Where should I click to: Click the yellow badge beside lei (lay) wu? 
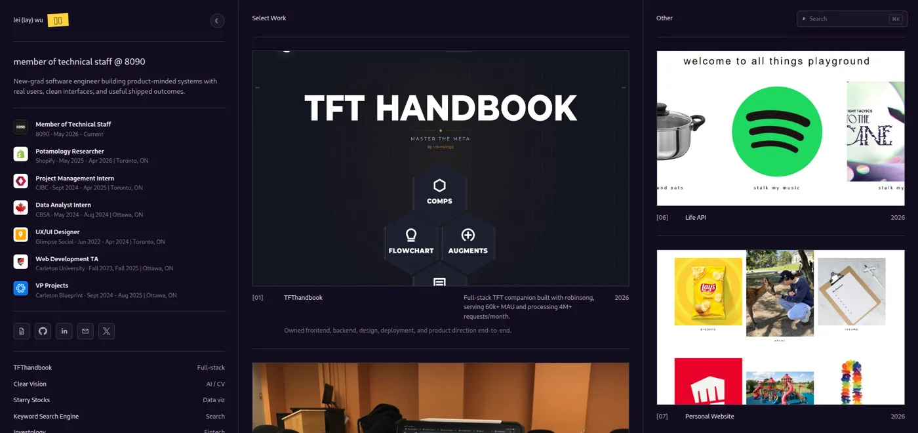pos(58,20)
